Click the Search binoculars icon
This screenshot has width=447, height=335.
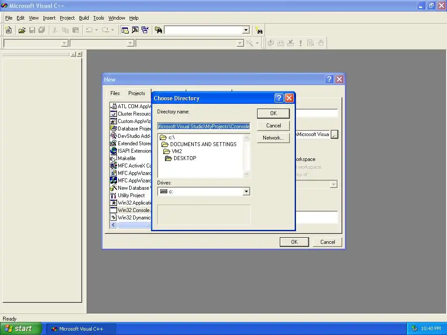(259, 30)
